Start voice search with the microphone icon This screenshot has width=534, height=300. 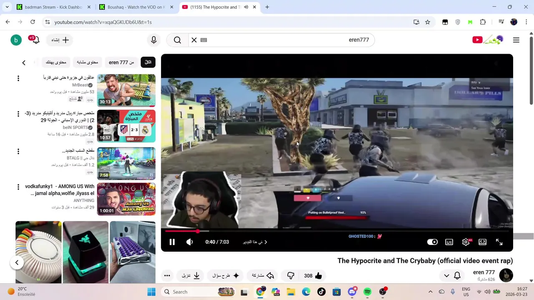click(154, 40)
